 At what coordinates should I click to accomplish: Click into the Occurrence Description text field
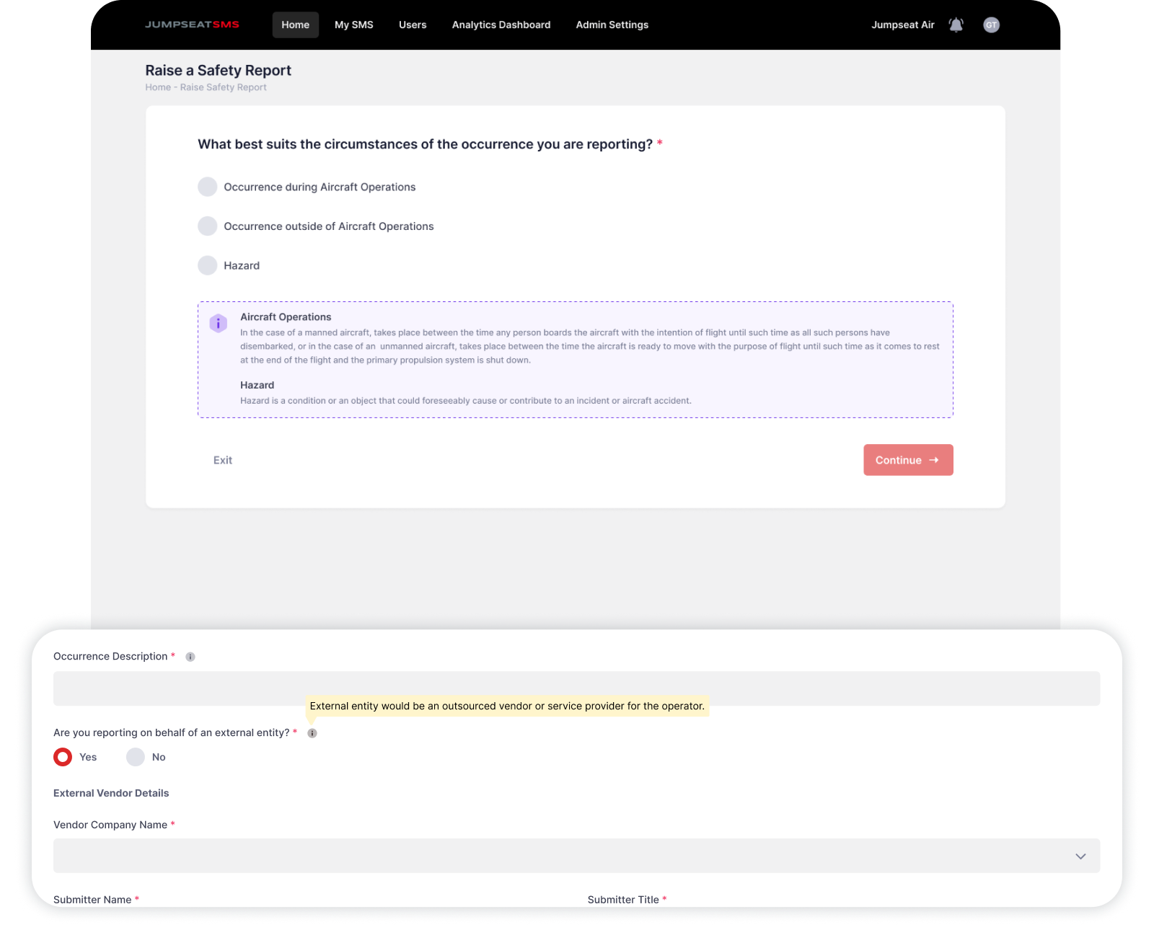(576, 688)
